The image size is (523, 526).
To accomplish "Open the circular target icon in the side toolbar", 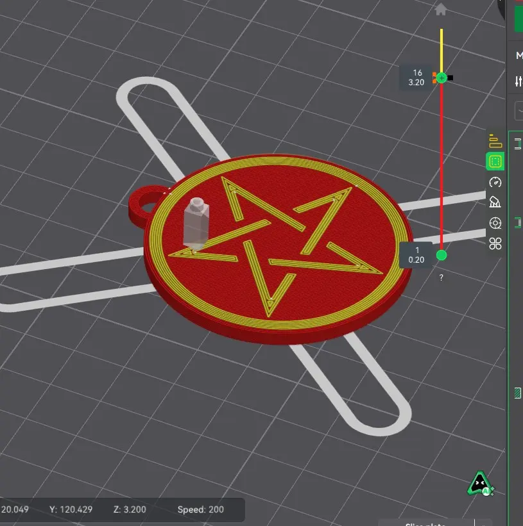I will point(495,223).
